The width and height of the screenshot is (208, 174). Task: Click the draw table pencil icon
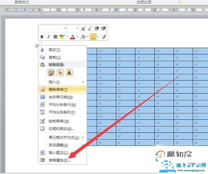coord(42,121)
